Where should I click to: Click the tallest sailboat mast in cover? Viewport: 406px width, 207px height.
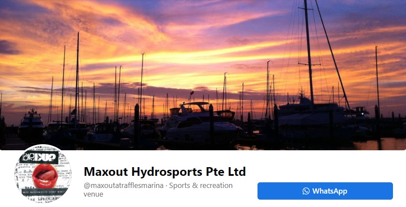pos(309,52)
